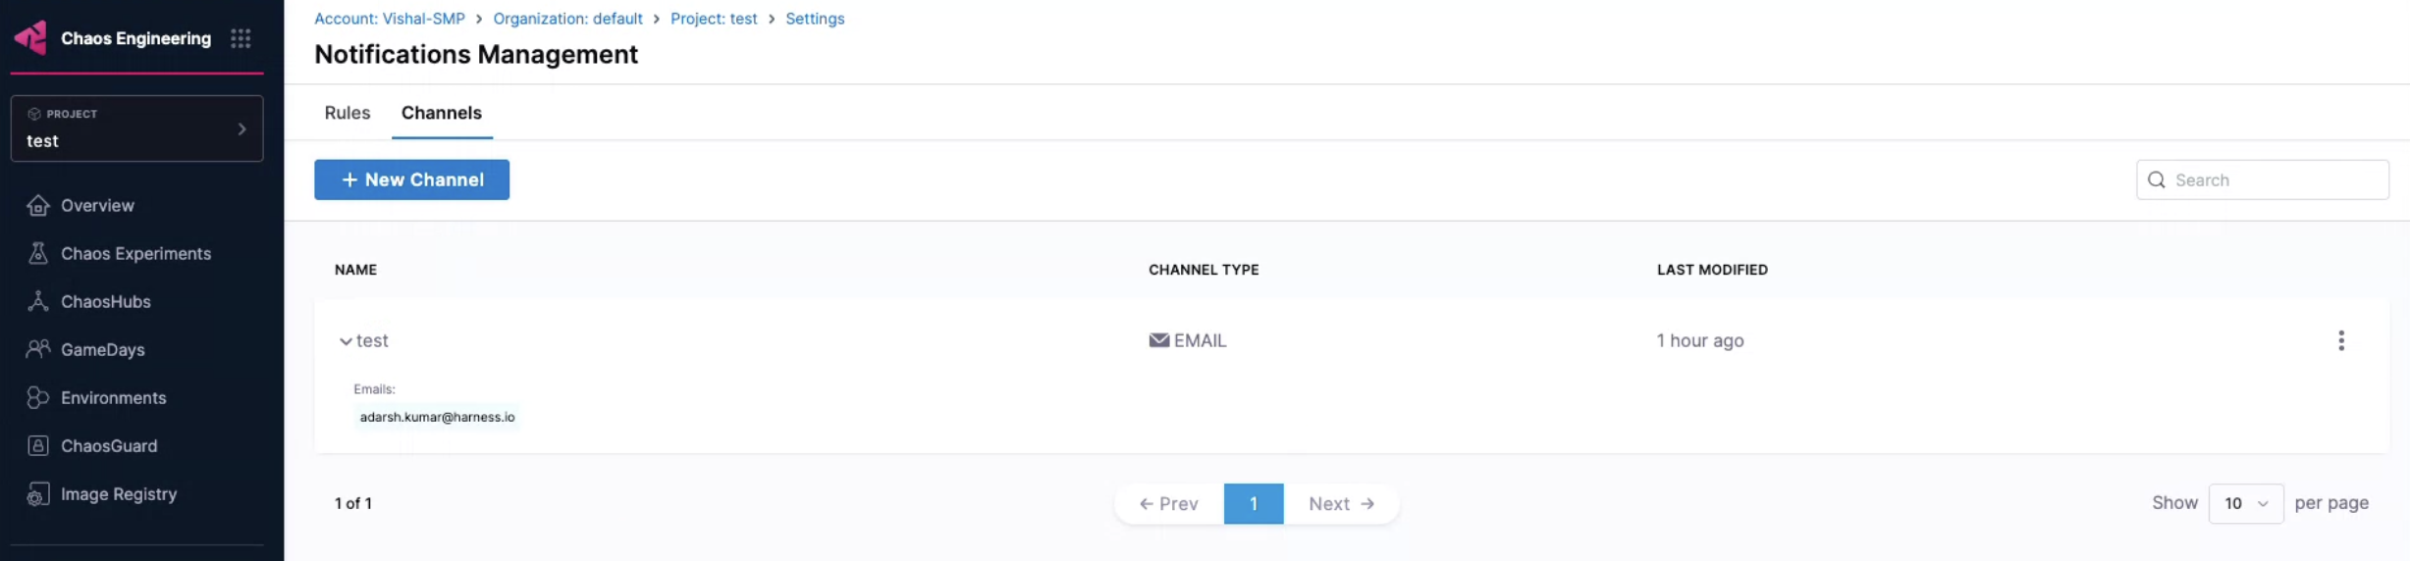Open the per page count dropdown
Viewport: 2410px width, 561px height.
(2244, 504)
